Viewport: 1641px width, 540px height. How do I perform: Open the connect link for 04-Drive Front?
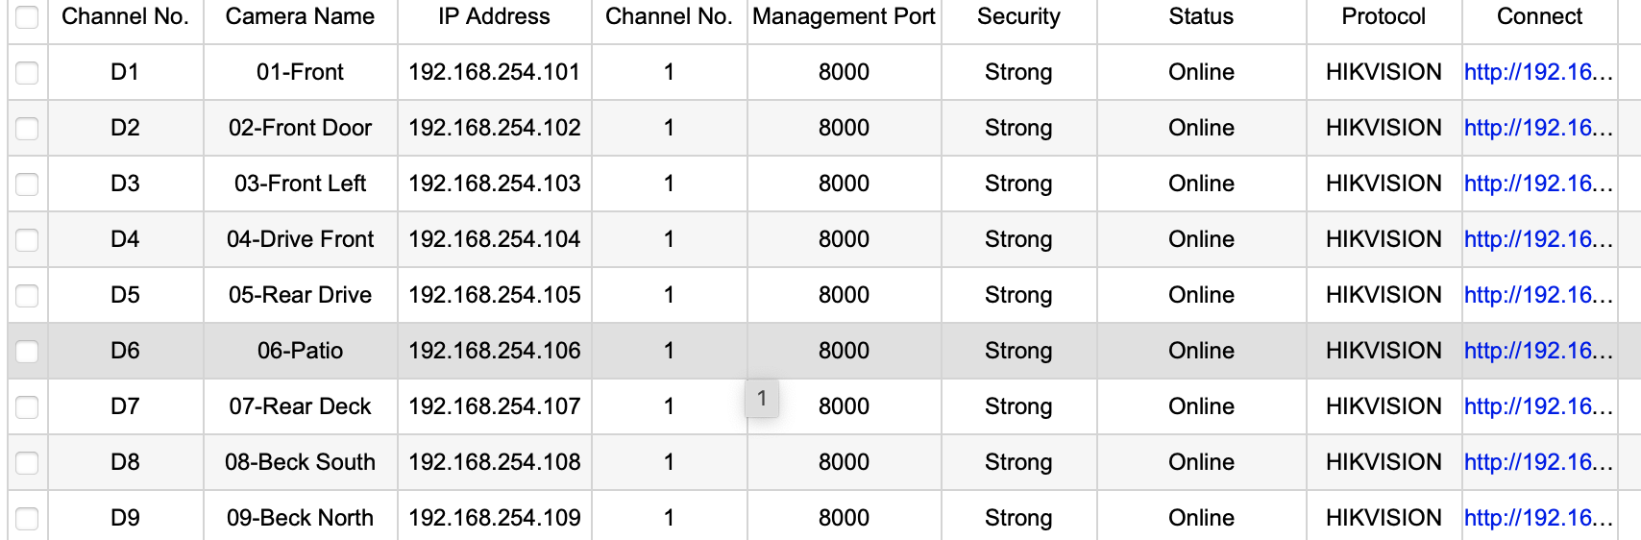pyautogui.click(x=1537, y=239)
